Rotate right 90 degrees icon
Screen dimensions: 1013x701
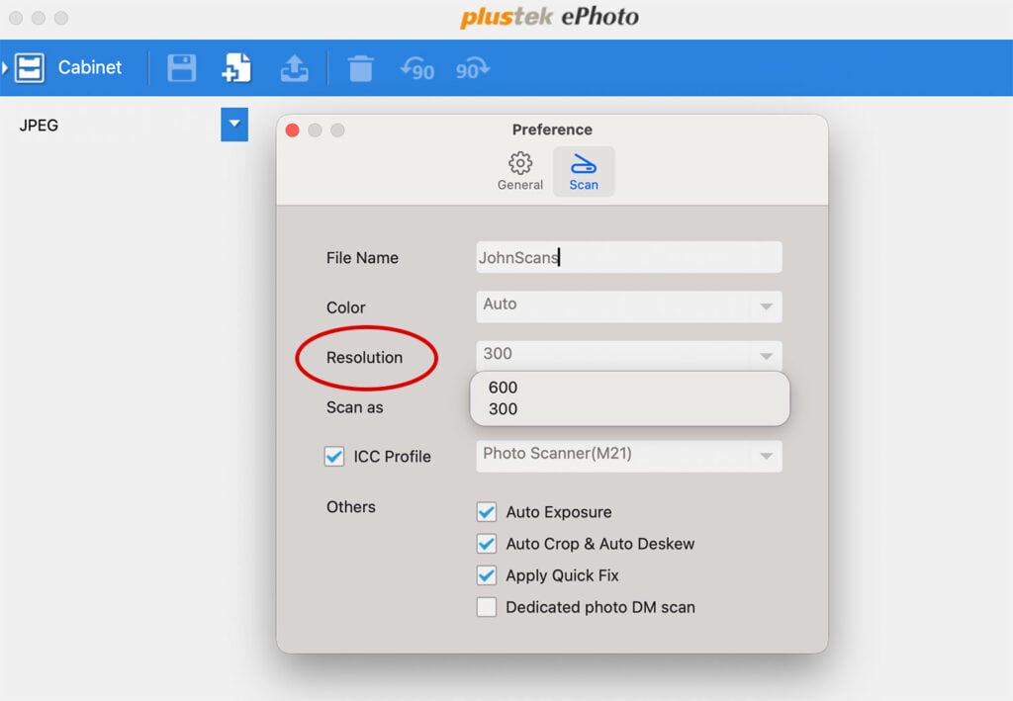tap(472, 68)
